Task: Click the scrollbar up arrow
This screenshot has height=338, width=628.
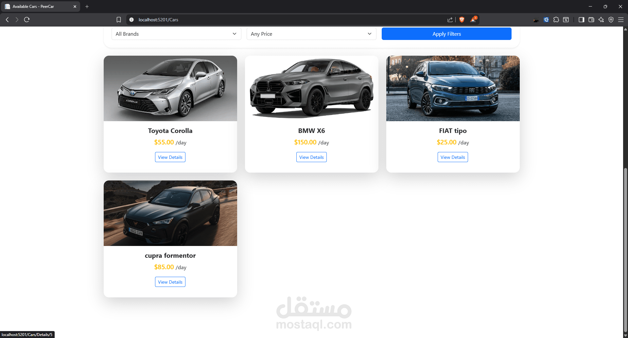Action: [625, 29]
